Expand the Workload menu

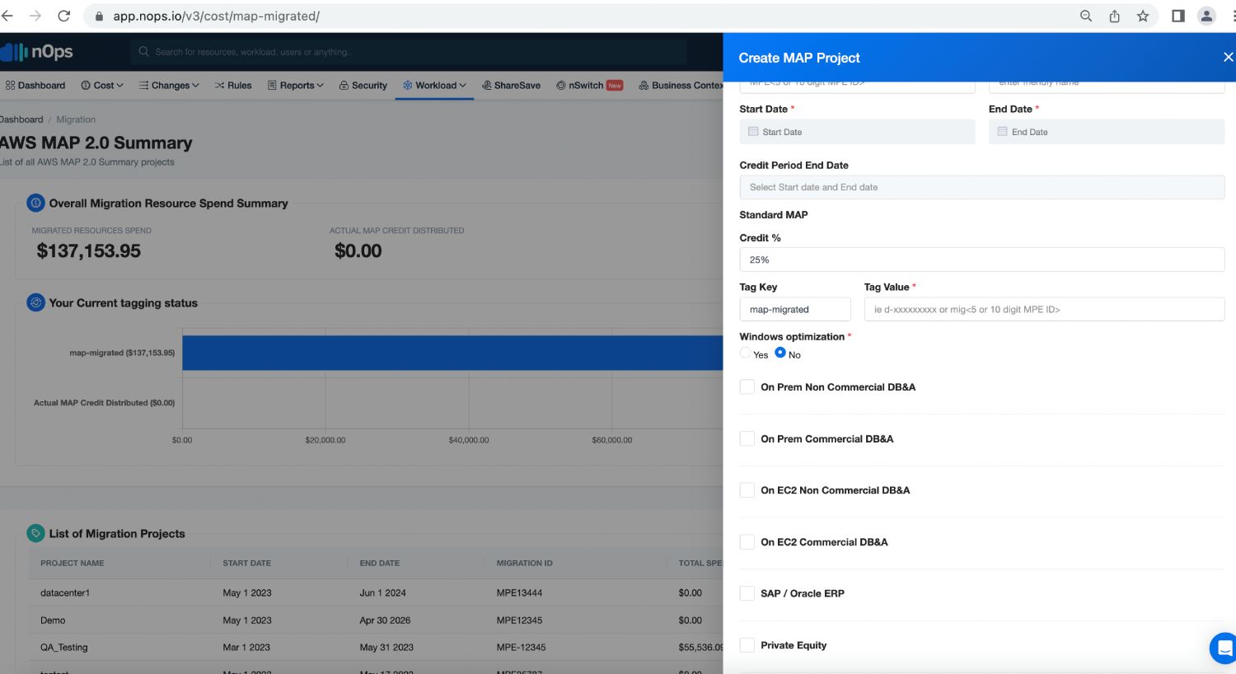tap(434, 86)
